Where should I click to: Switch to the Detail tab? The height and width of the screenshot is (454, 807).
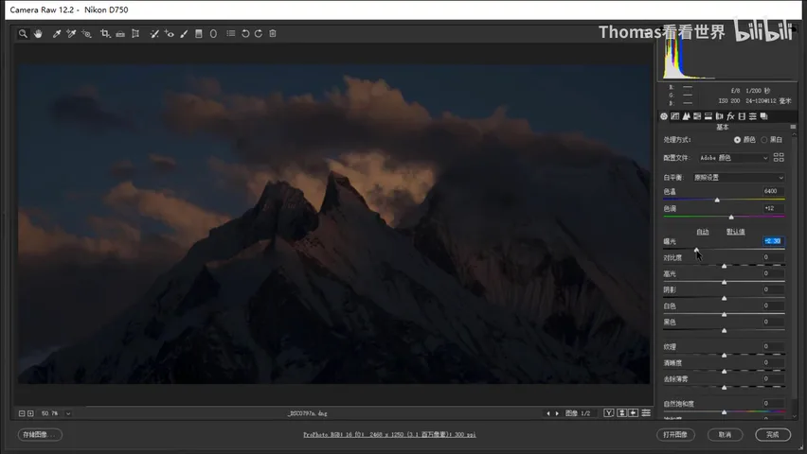[x=686, y=116]
